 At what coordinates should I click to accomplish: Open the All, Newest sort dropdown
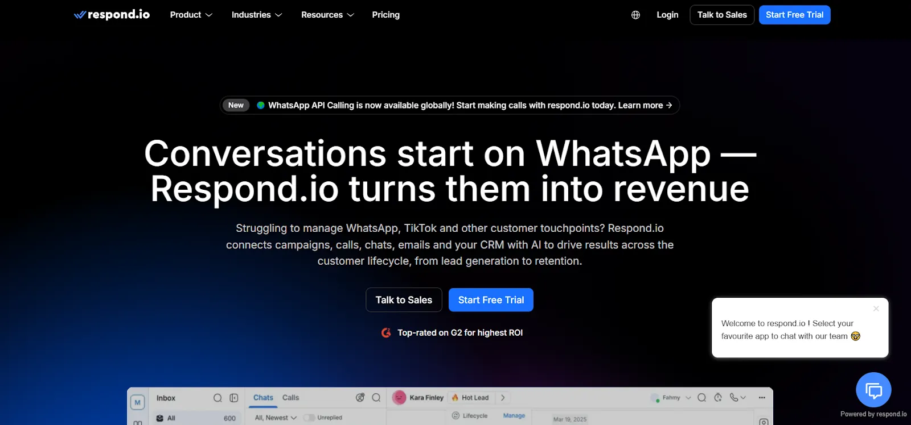coord(276,418)
